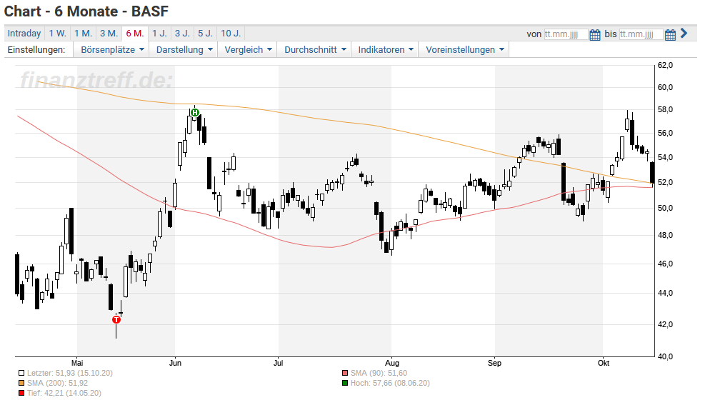Open the Indikatoren dropdown
Image resolution: width=705 pixels, height=405 pixels.
click(x=385, y=50)
